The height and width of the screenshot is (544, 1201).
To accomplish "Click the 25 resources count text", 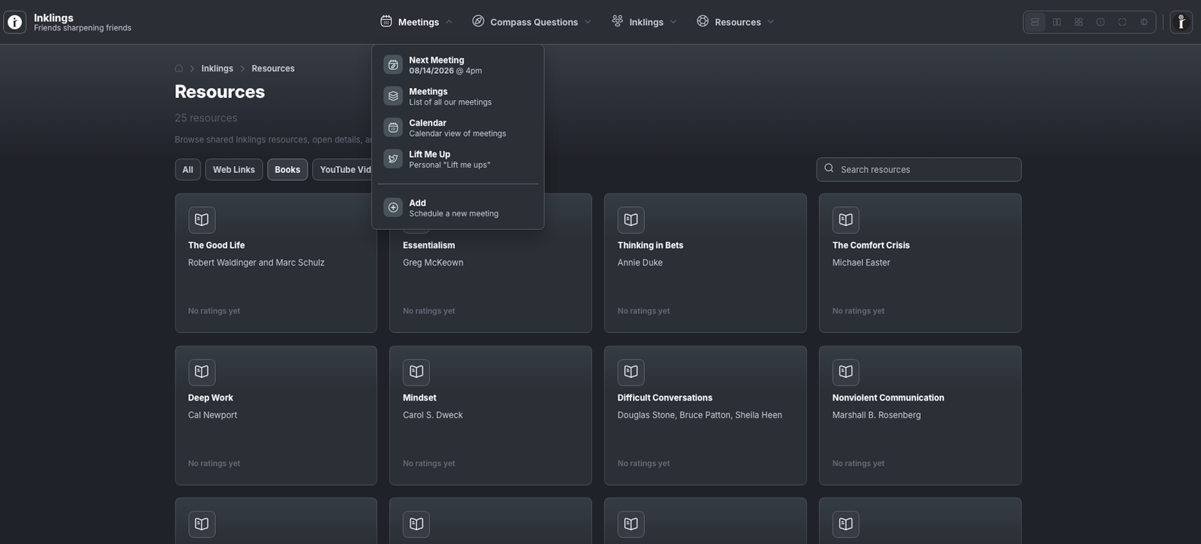I will pos(206,118).
